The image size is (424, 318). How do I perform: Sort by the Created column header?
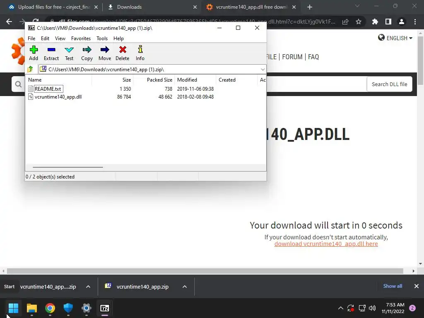point(227,80)
